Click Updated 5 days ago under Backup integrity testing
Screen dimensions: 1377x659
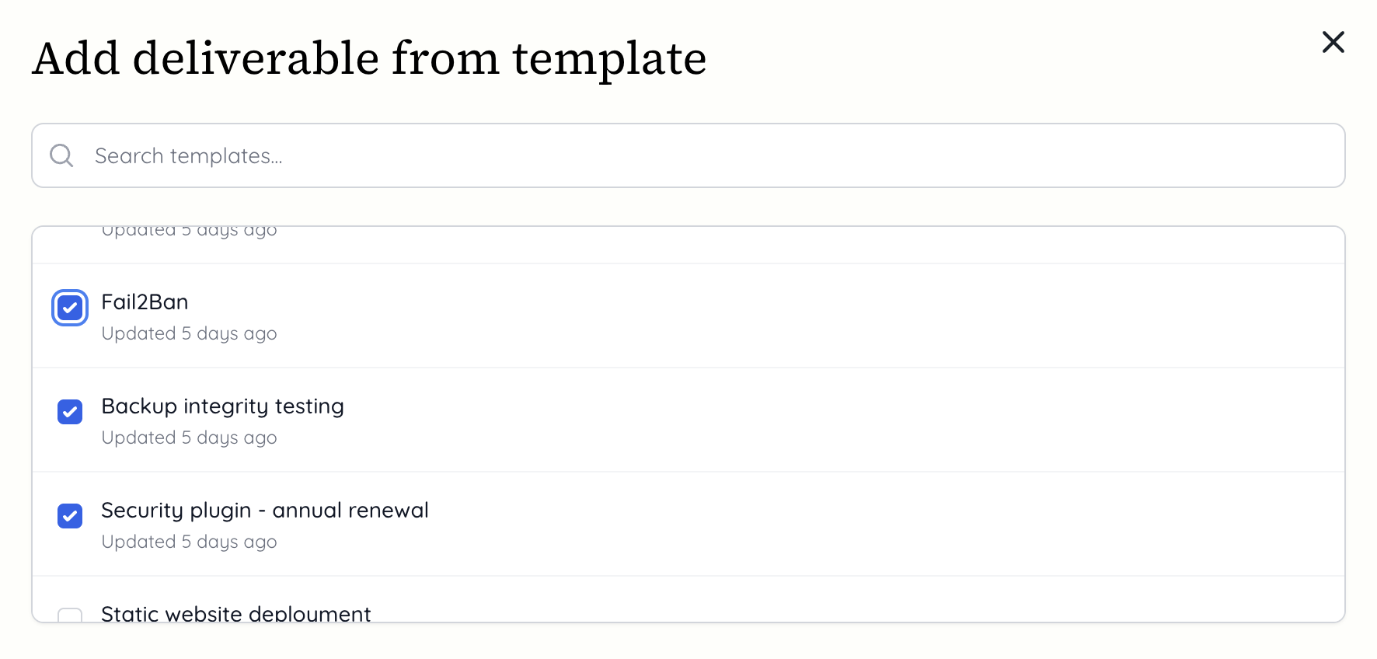(x=188, y=438)
